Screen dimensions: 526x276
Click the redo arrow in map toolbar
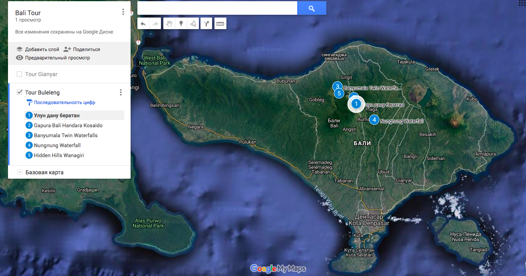155,24
